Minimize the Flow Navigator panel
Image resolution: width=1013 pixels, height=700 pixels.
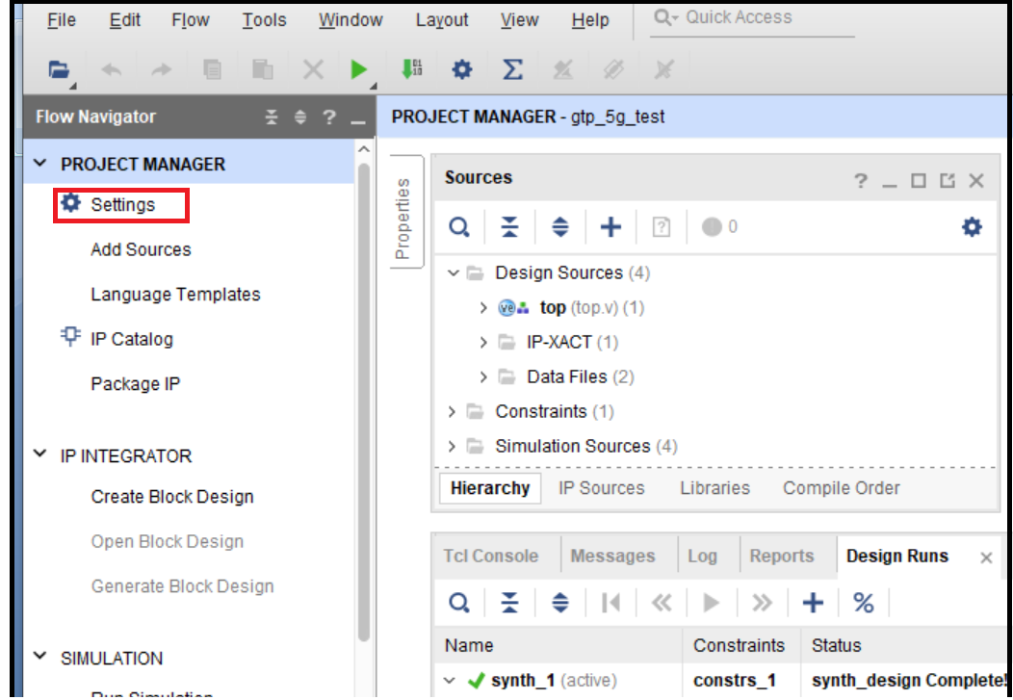click(358, 121)
